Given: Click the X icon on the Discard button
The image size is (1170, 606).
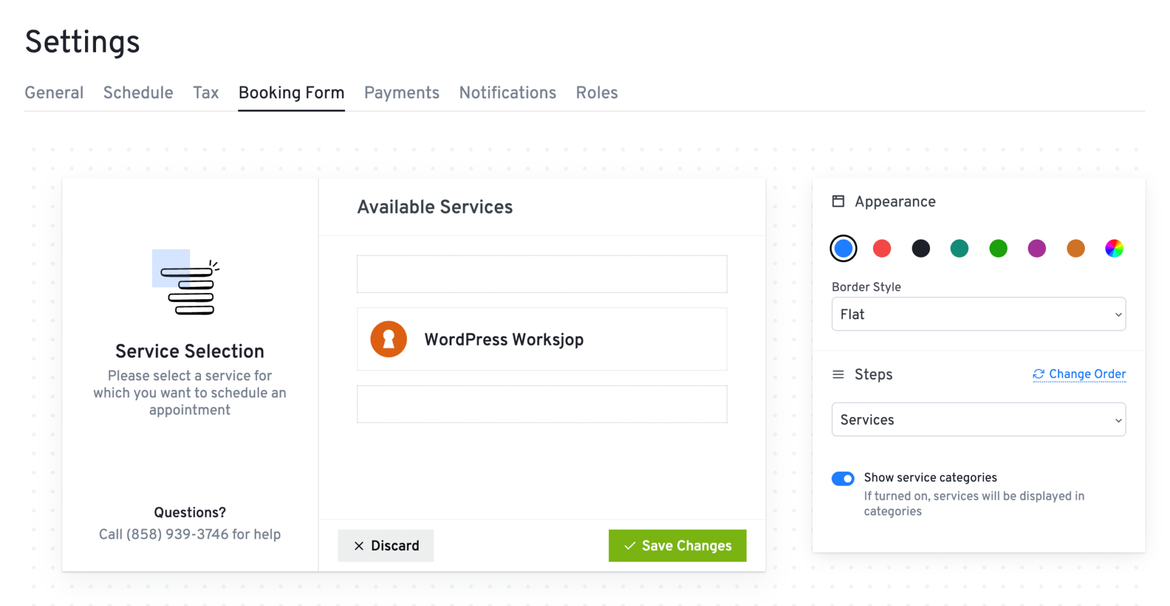Looking at the screenshot, I should [359, 545].
